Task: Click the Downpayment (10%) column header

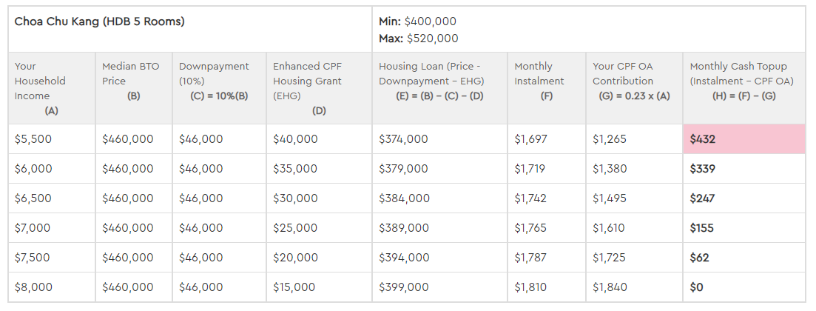Action: coord(219,88)
